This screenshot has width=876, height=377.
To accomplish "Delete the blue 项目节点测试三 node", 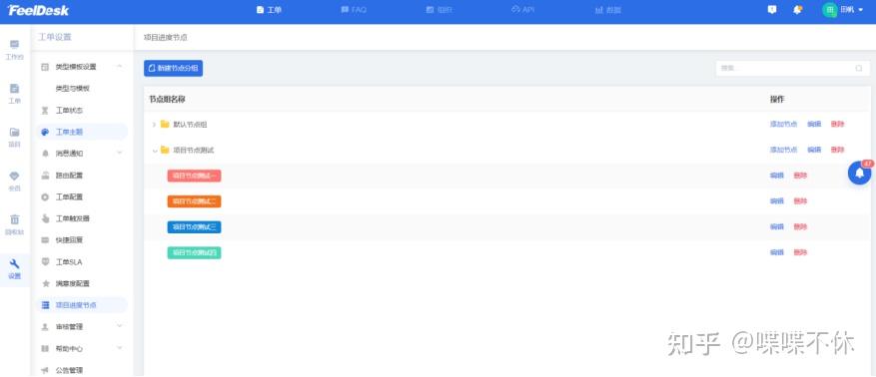I will pyautogui.click(x=800, y=227).
